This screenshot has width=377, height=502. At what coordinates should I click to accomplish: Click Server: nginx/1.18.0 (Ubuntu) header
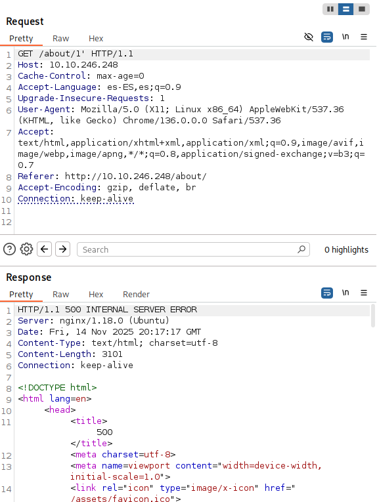93,321
